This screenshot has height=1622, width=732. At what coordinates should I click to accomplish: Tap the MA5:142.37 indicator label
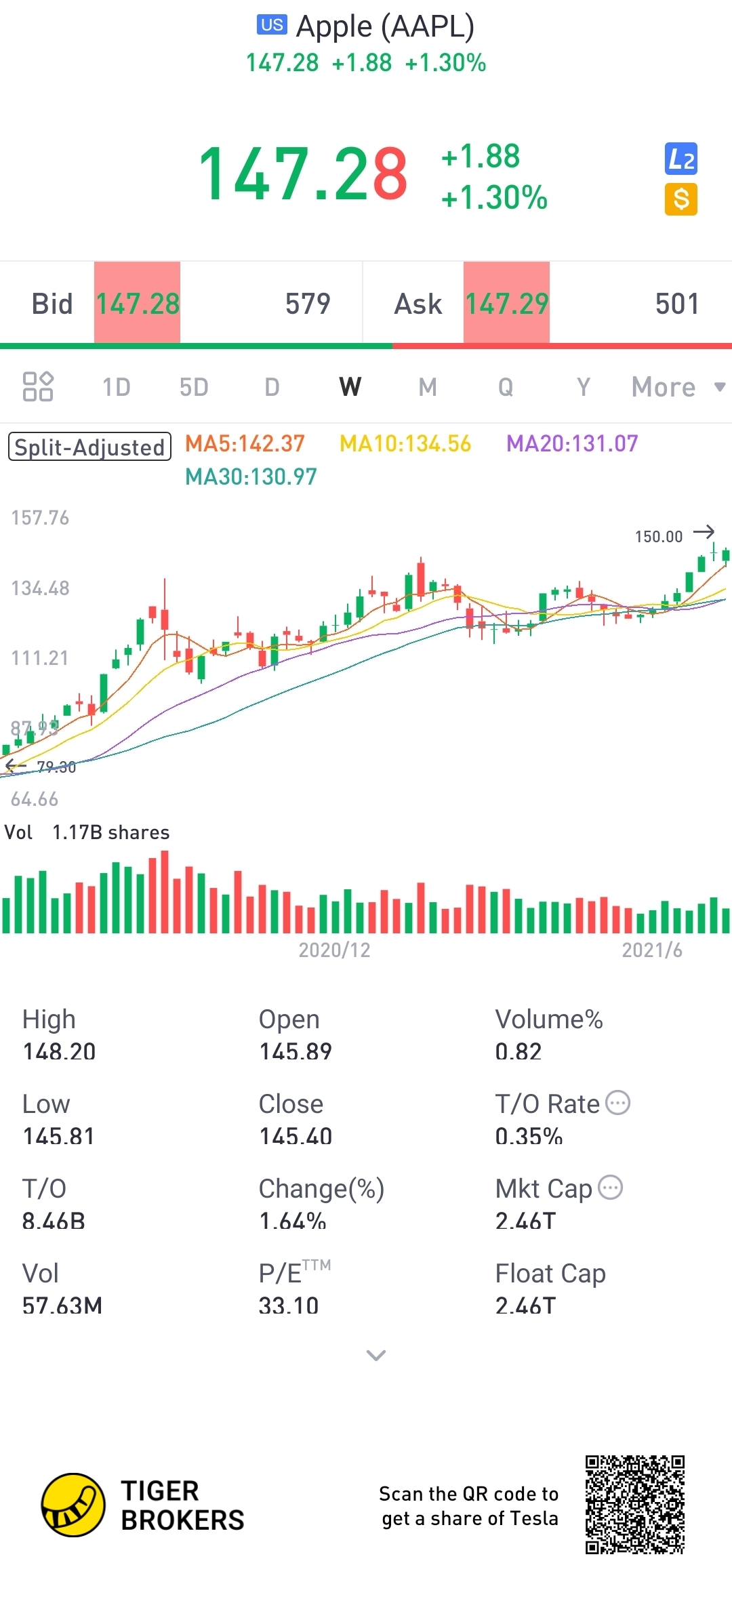pos(245,443)
